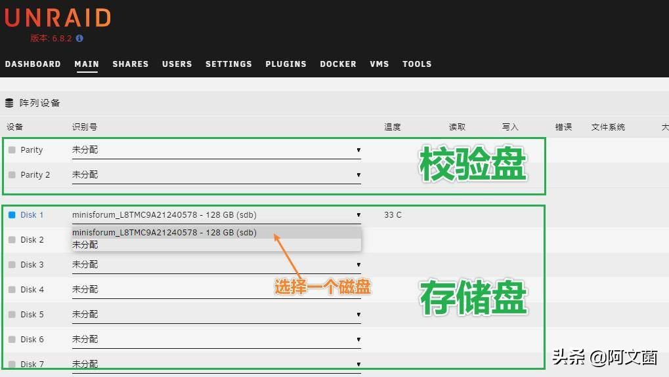Click the 设备 column header
The height and width of the screenshot is (377, 669).
tap(15, 127)
